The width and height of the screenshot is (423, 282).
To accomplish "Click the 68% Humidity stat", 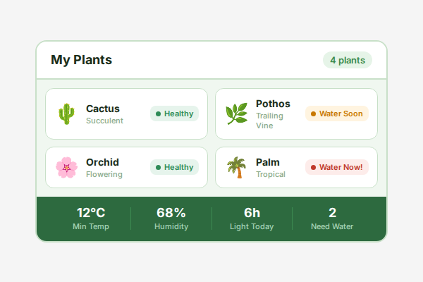I will click(x=171, y=218).
